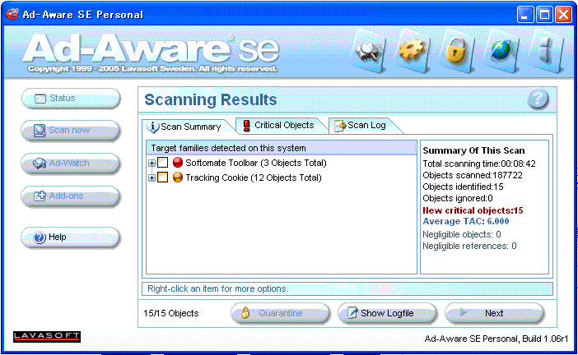Click 'New critical objects:15' text
The width and height of the screenshot is (578, 355).
point(473,210)
